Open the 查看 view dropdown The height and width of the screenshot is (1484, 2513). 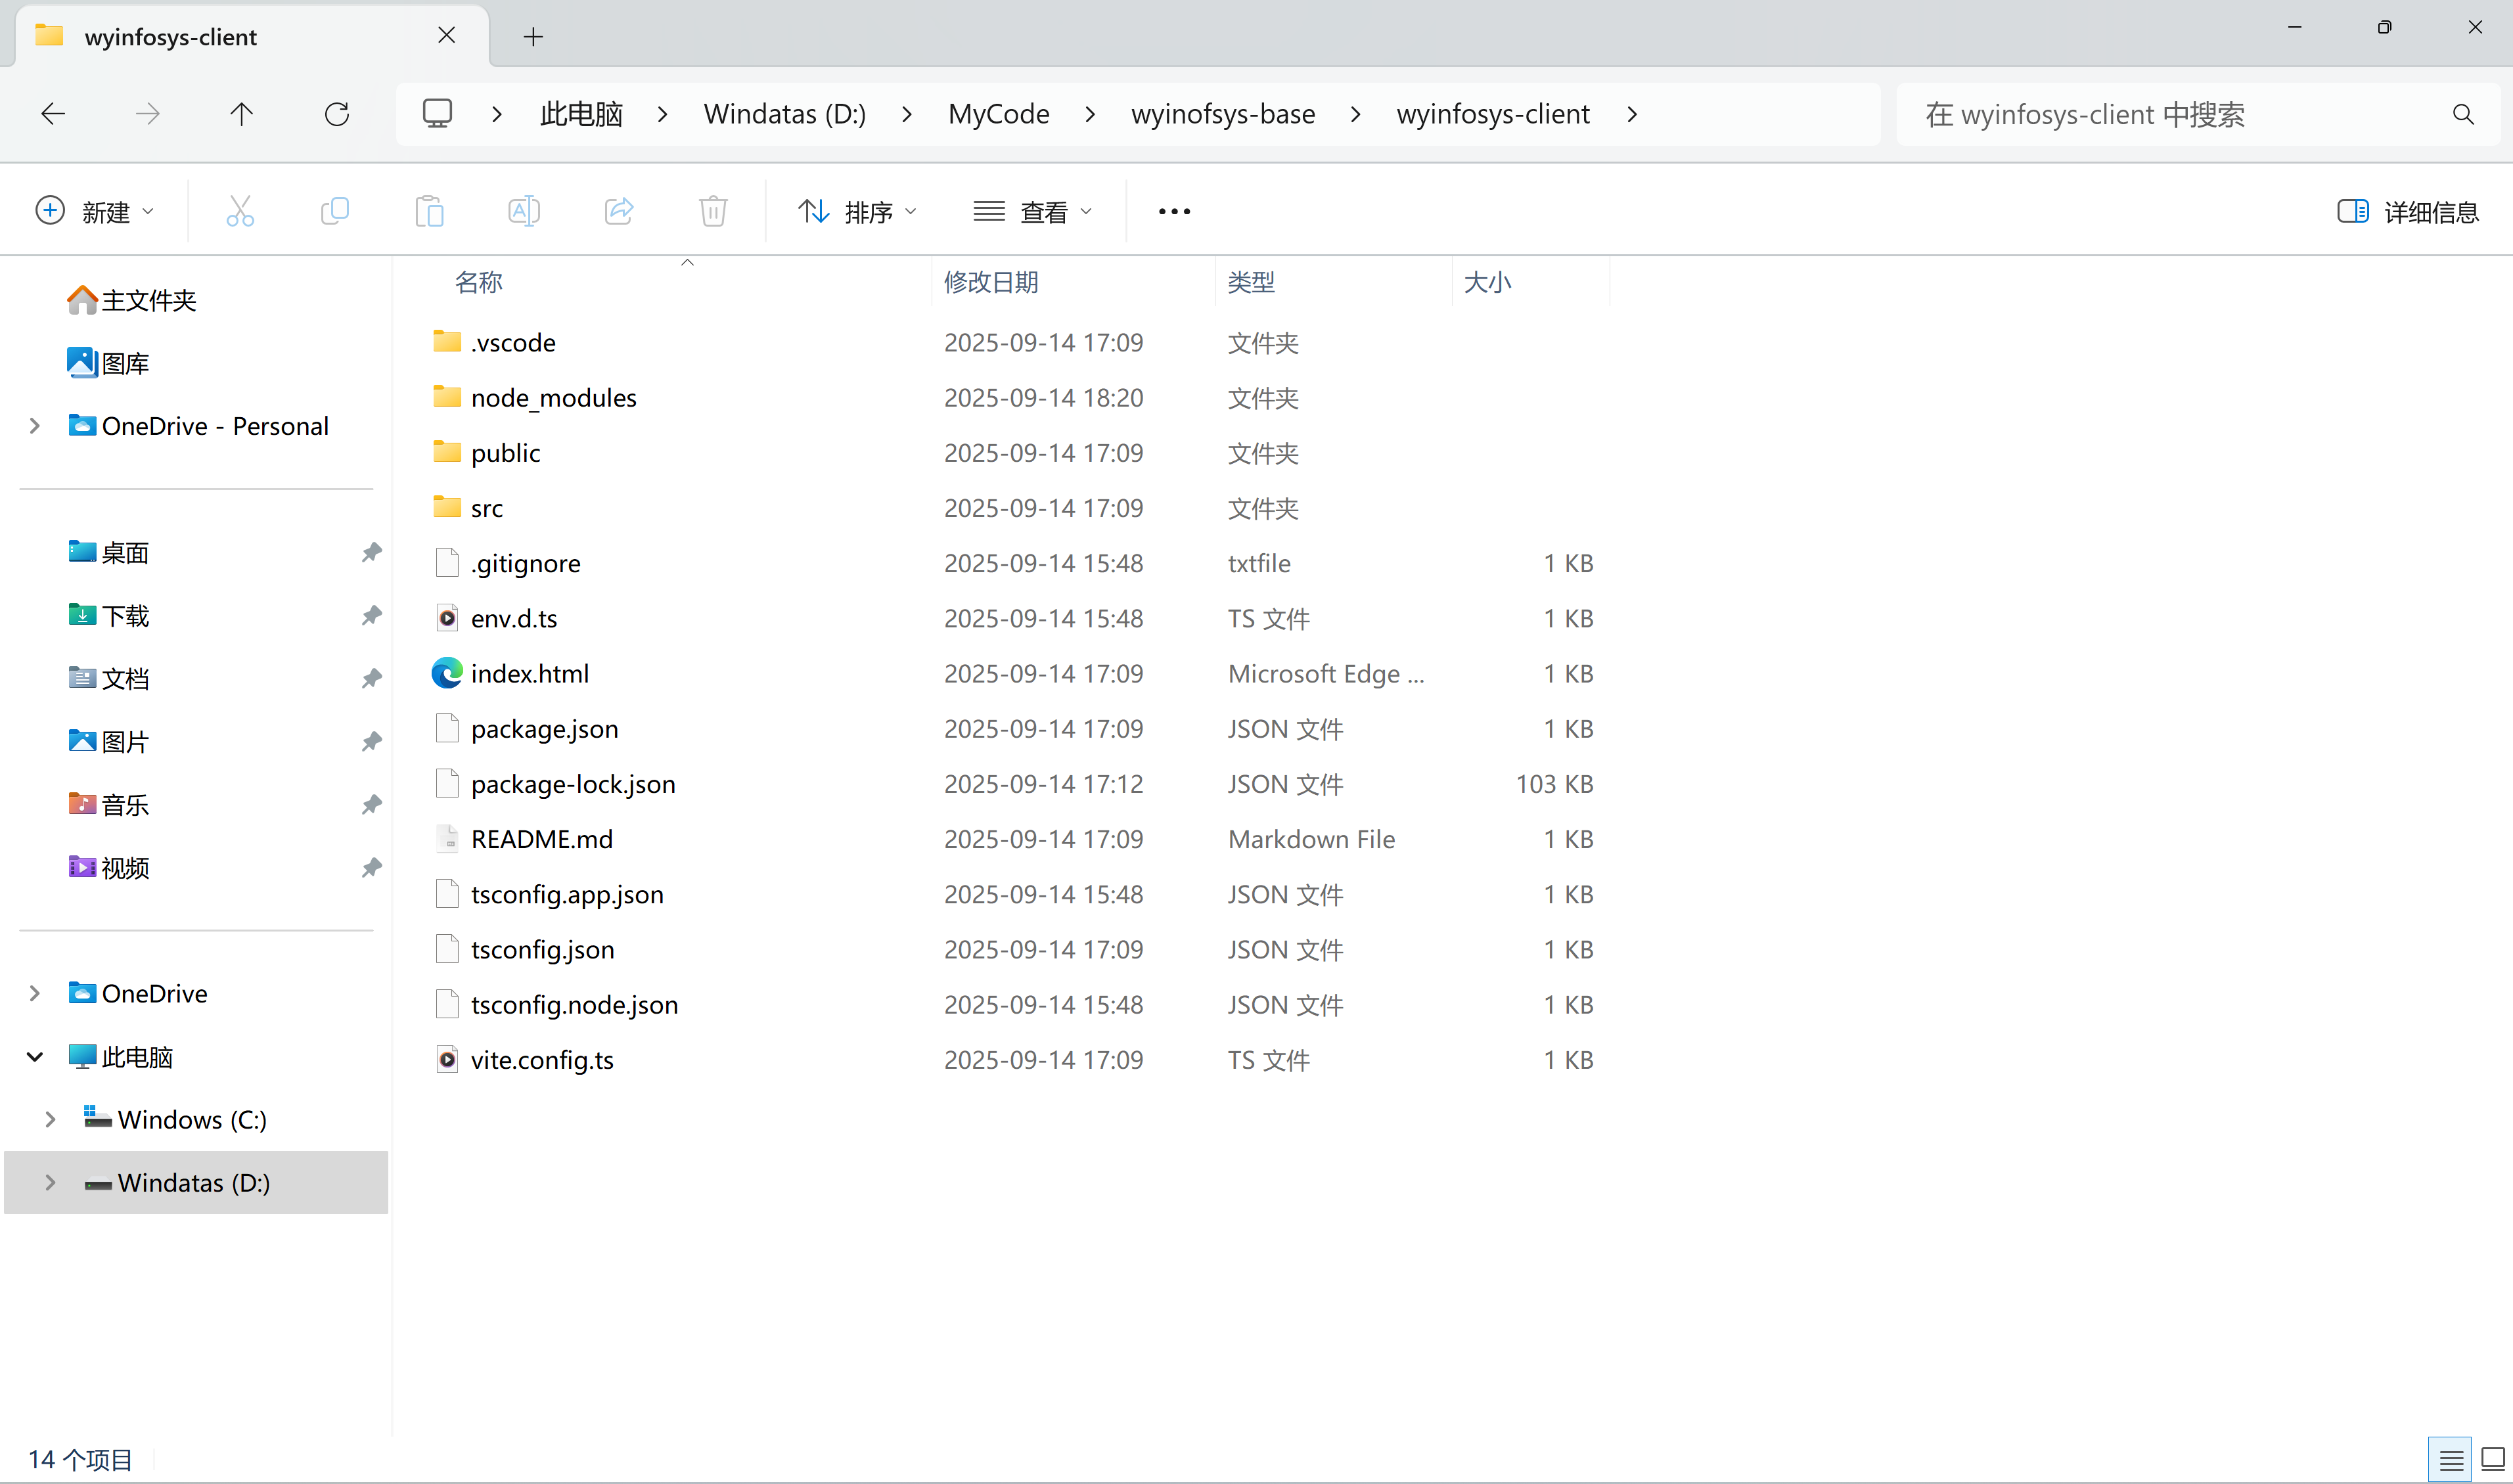click(1032, 211)
